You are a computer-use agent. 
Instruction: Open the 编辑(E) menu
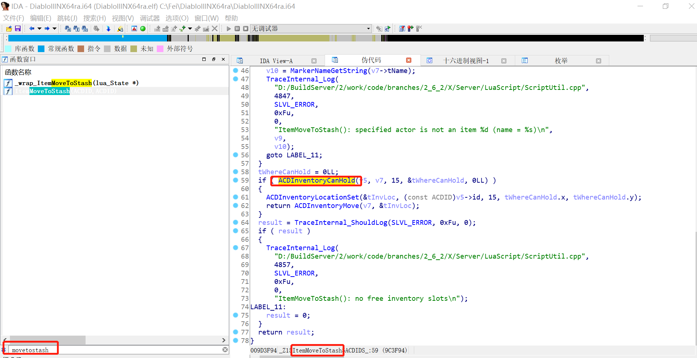point(40,18)
